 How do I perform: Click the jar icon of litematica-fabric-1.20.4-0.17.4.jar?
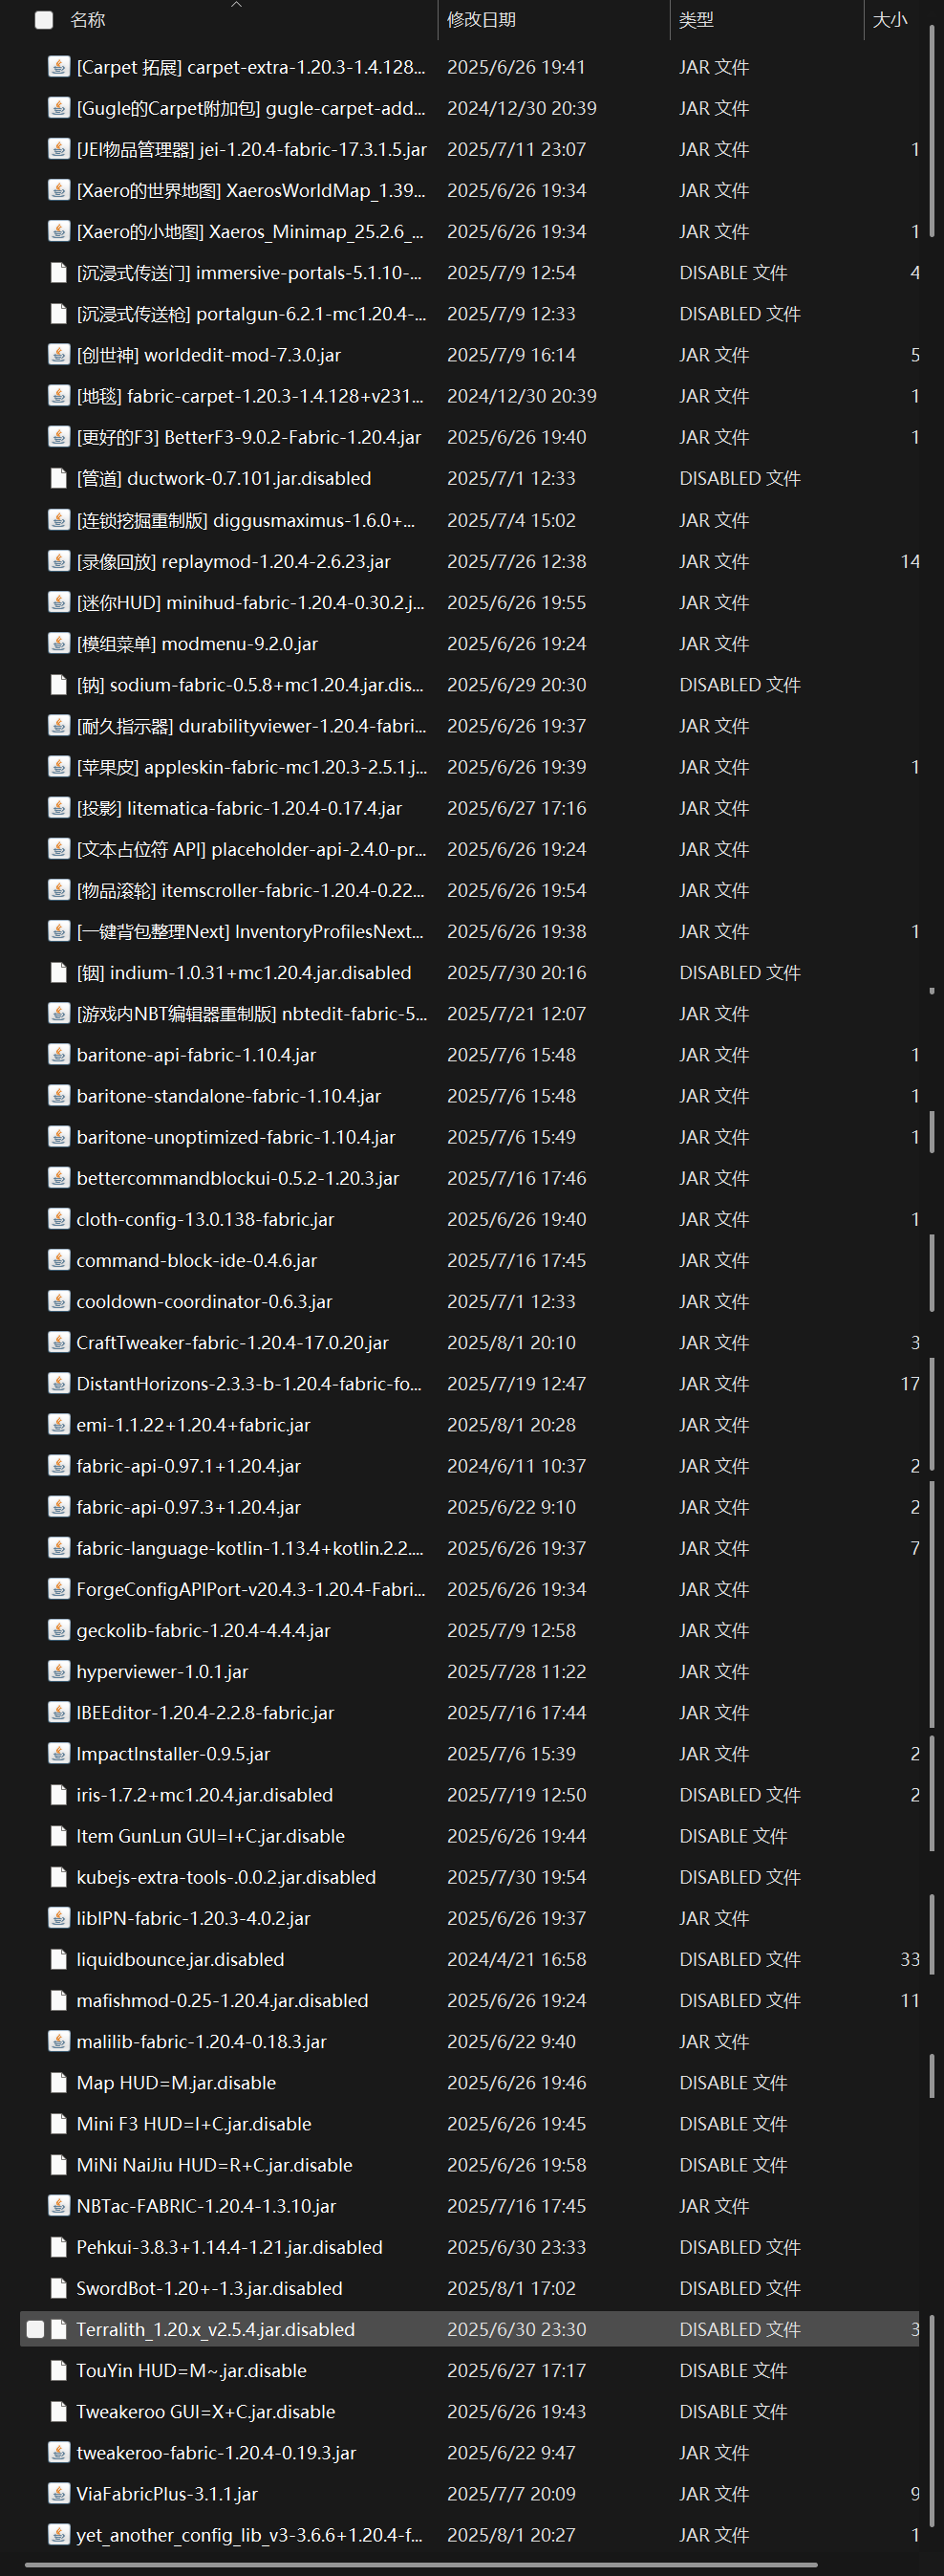click(x=59, y=808)
